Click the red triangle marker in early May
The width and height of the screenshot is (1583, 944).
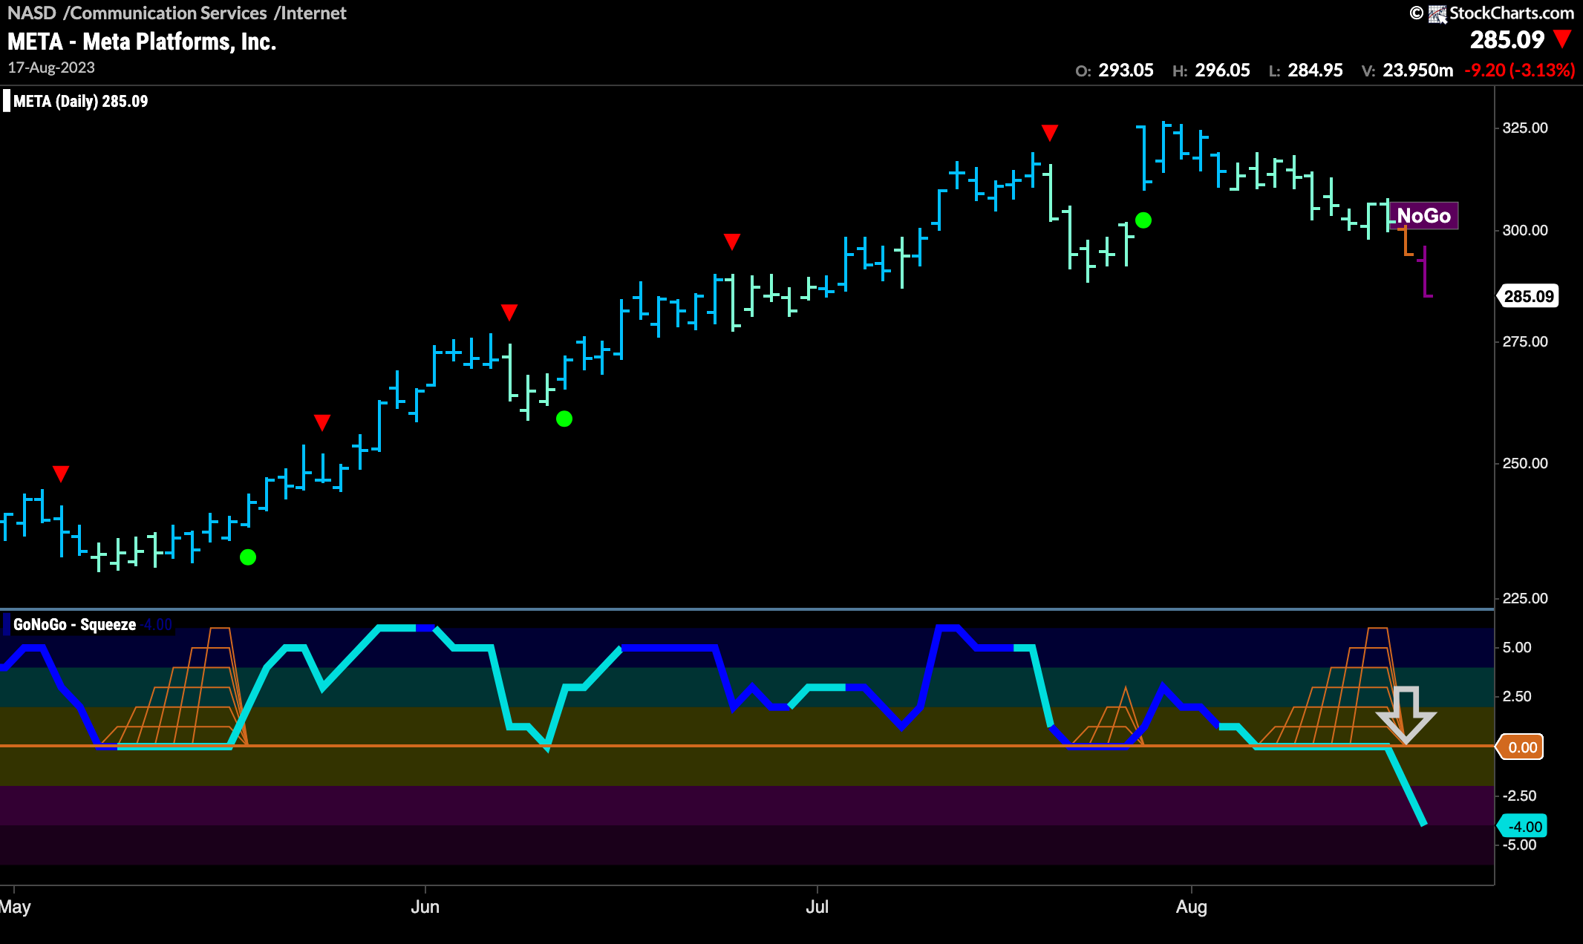61,473
